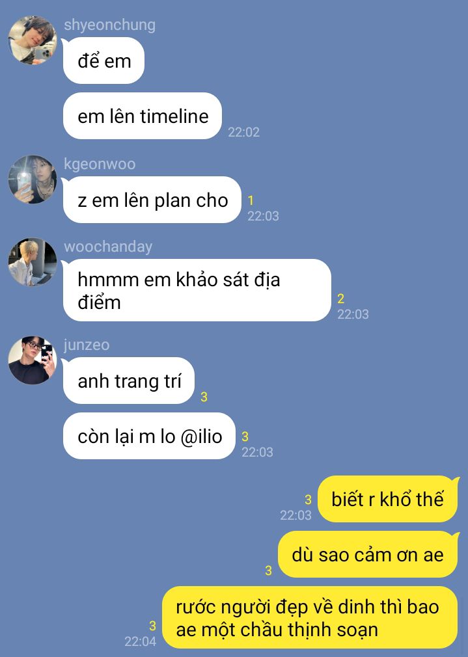Select the woochanday username text
Image resolution: width=468 pixels, height=657 pixels.
point(108,247)
